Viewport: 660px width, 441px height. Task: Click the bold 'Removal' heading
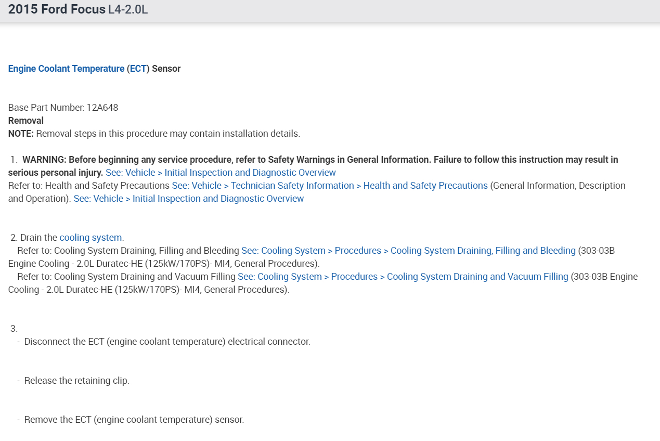click(26, 121)
